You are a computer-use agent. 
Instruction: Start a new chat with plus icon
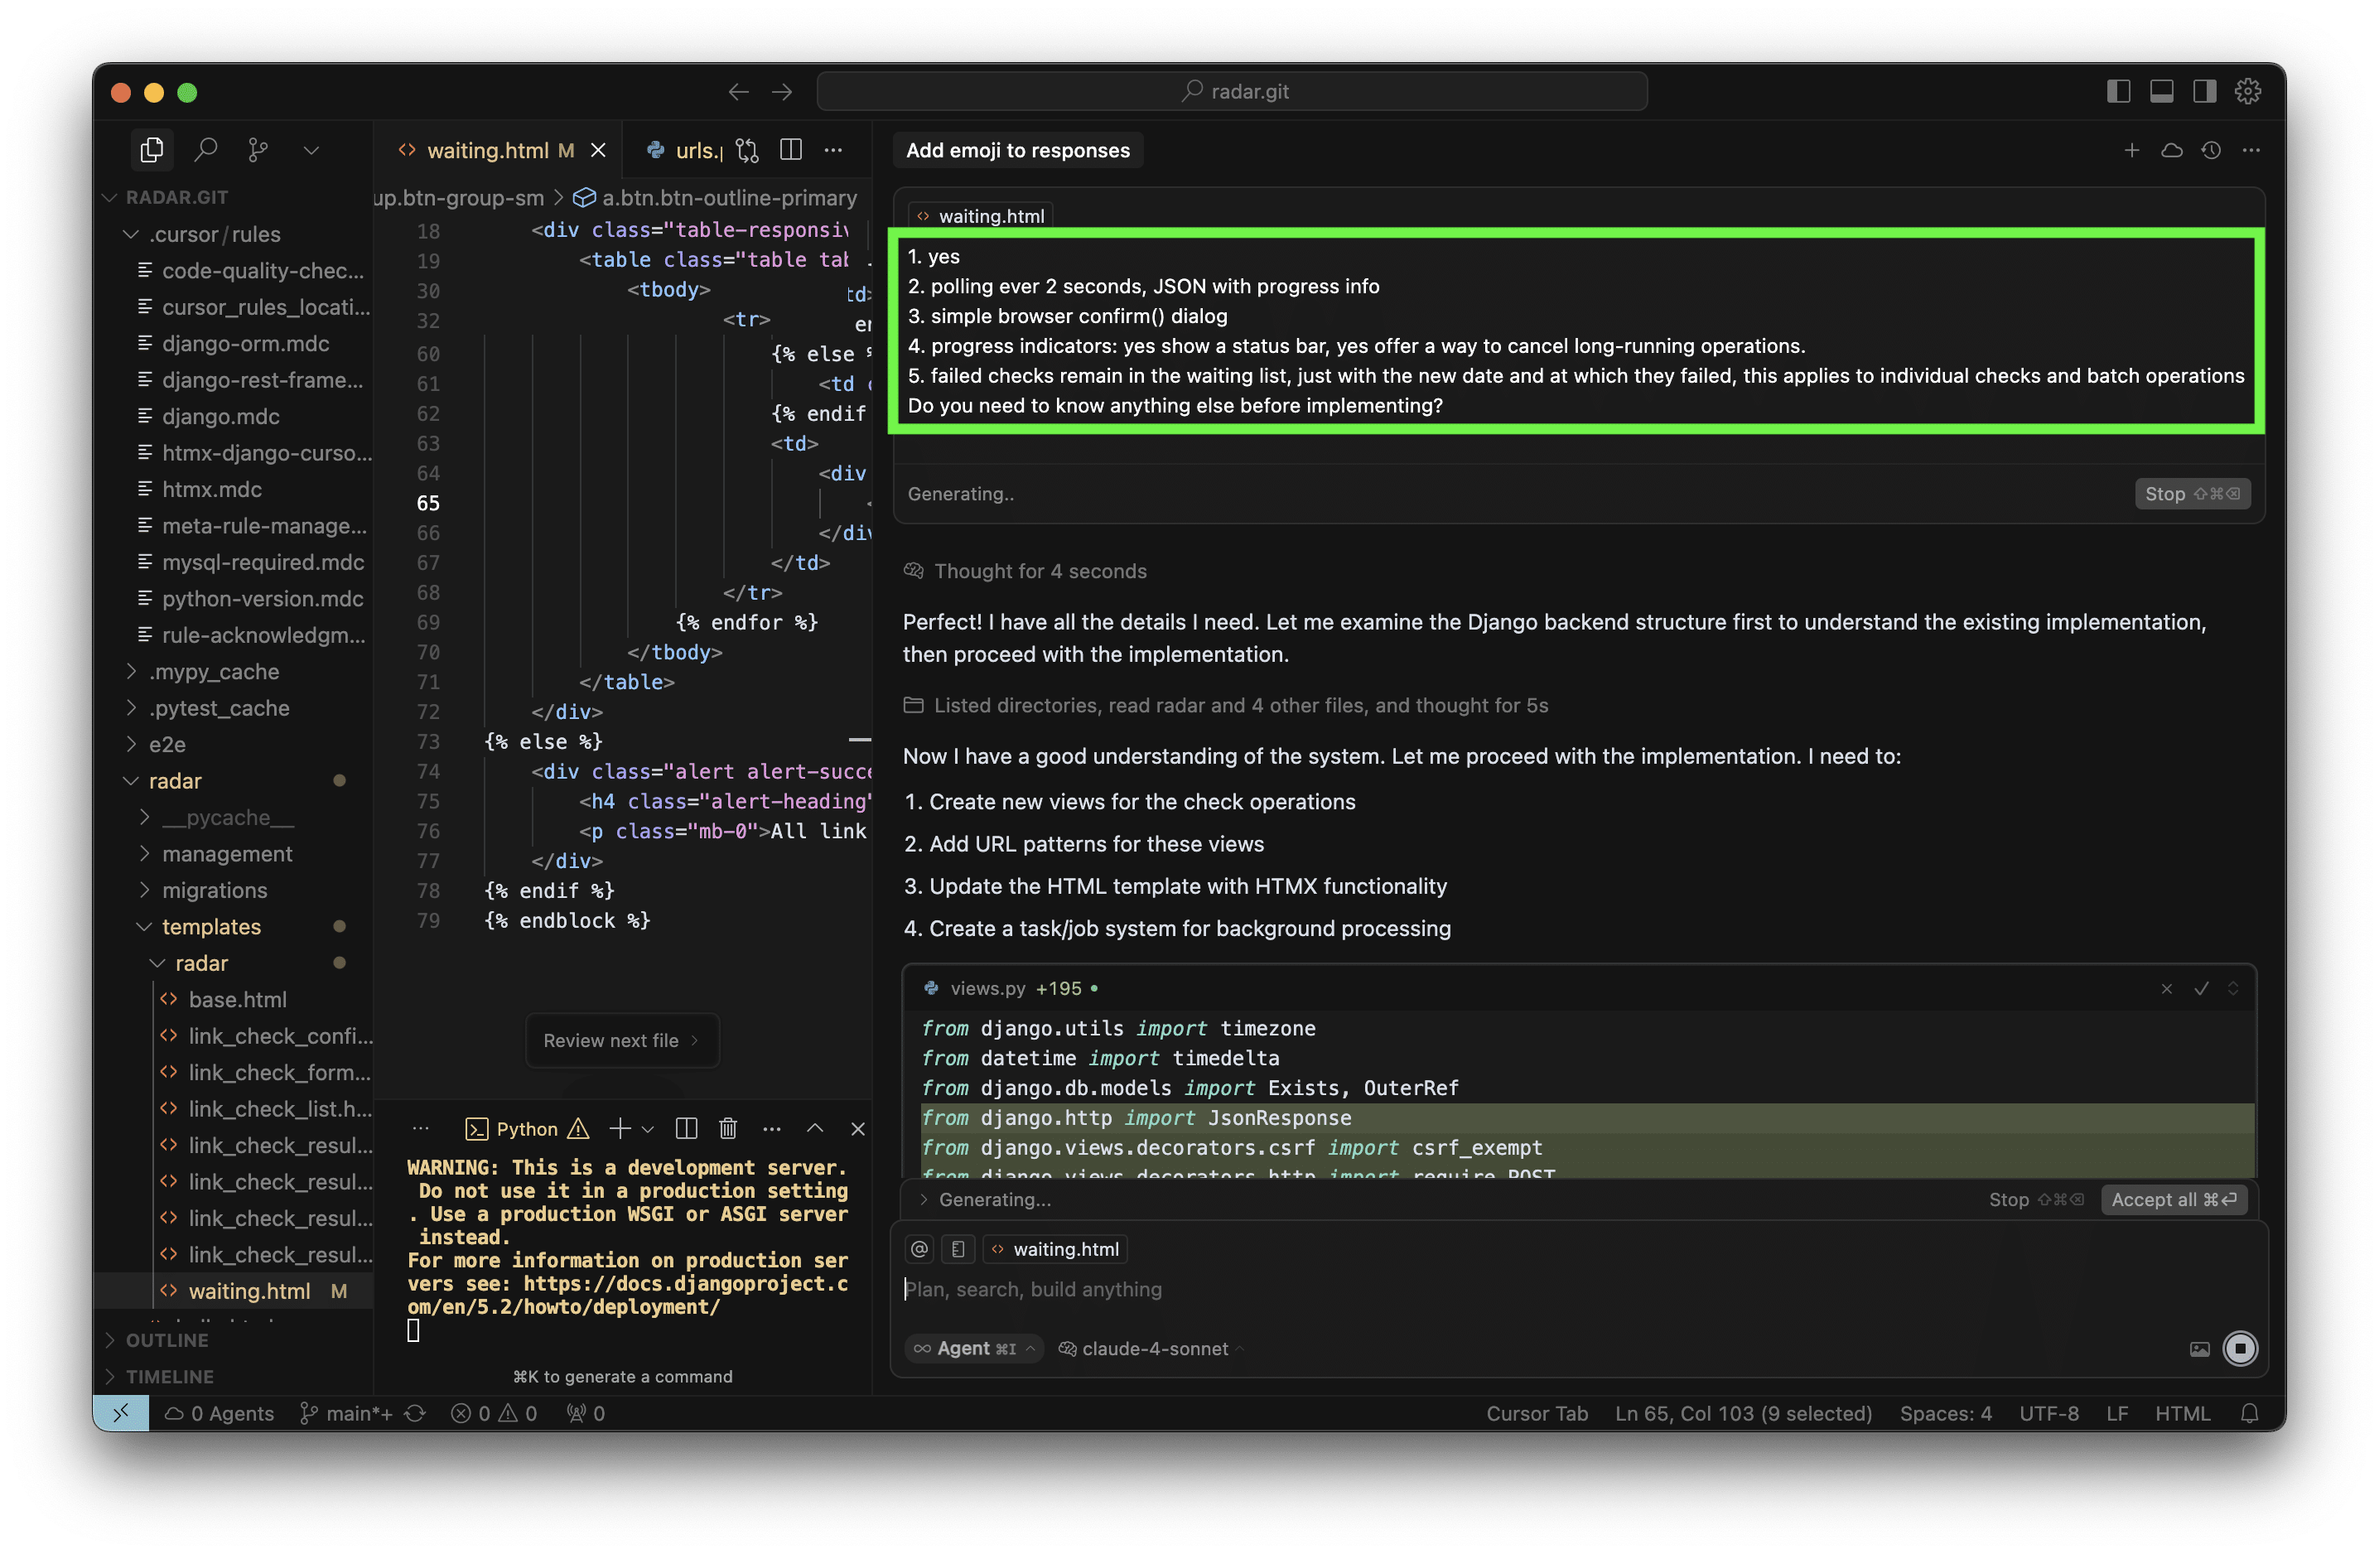(x=2131, y=150)
